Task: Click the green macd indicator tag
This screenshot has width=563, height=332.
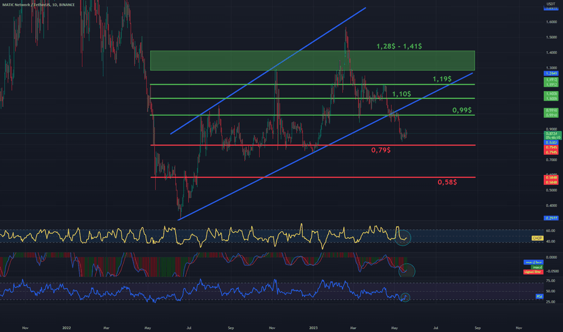Action: click(537, 267)
